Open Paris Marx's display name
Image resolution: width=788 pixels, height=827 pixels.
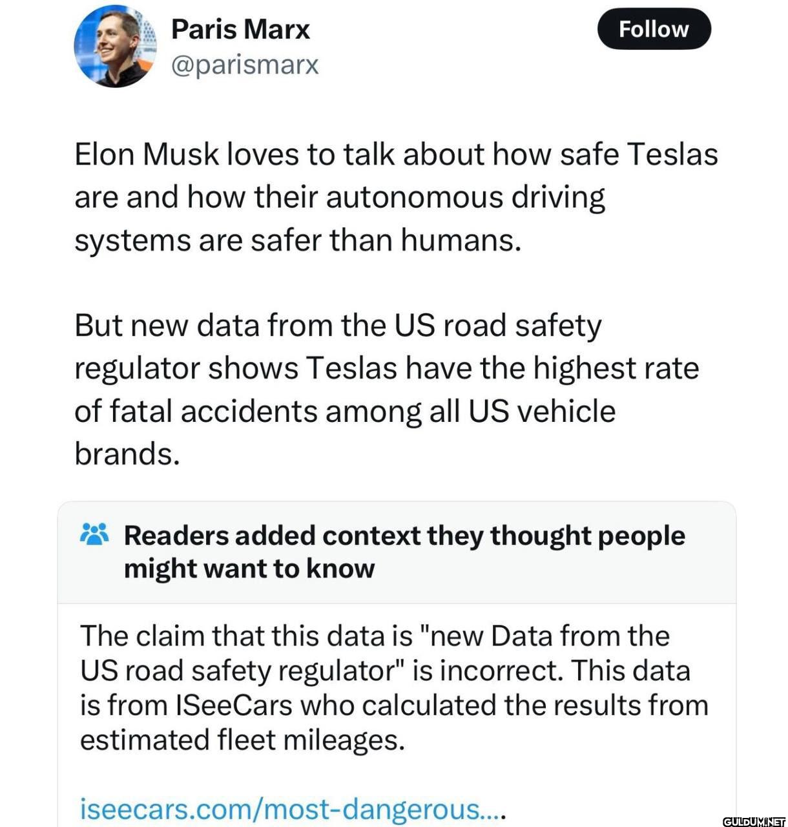239,28
